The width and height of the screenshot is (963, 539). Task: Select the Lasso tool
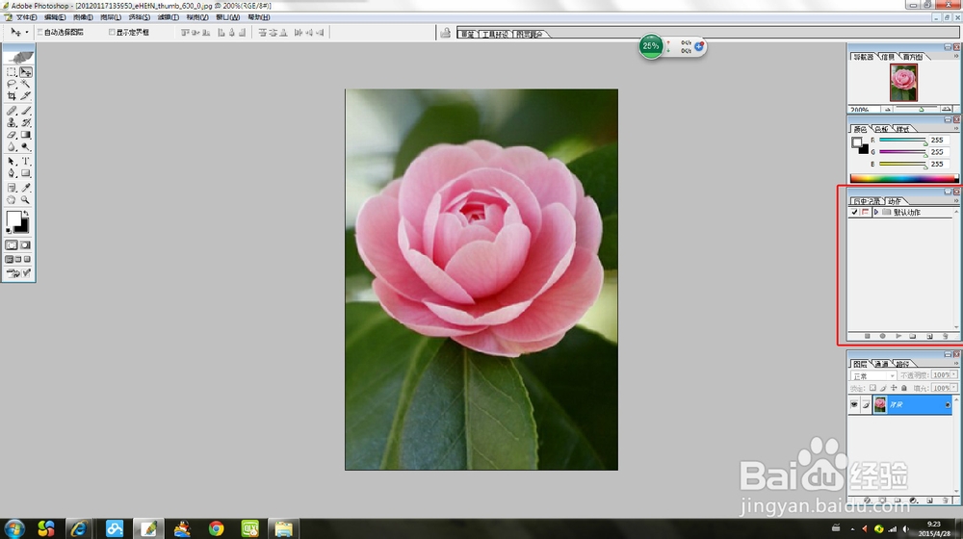coord(11,84)
